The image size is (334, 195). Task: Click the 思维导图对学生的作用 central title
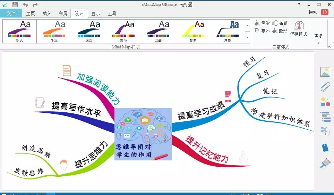(x=133, y=151)
